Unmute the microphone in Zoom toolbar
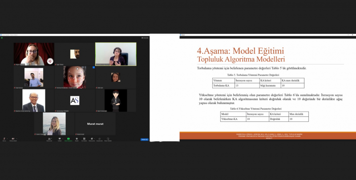Image resolution: width=356 pixels, height=180 pixels. coord(4,139)
